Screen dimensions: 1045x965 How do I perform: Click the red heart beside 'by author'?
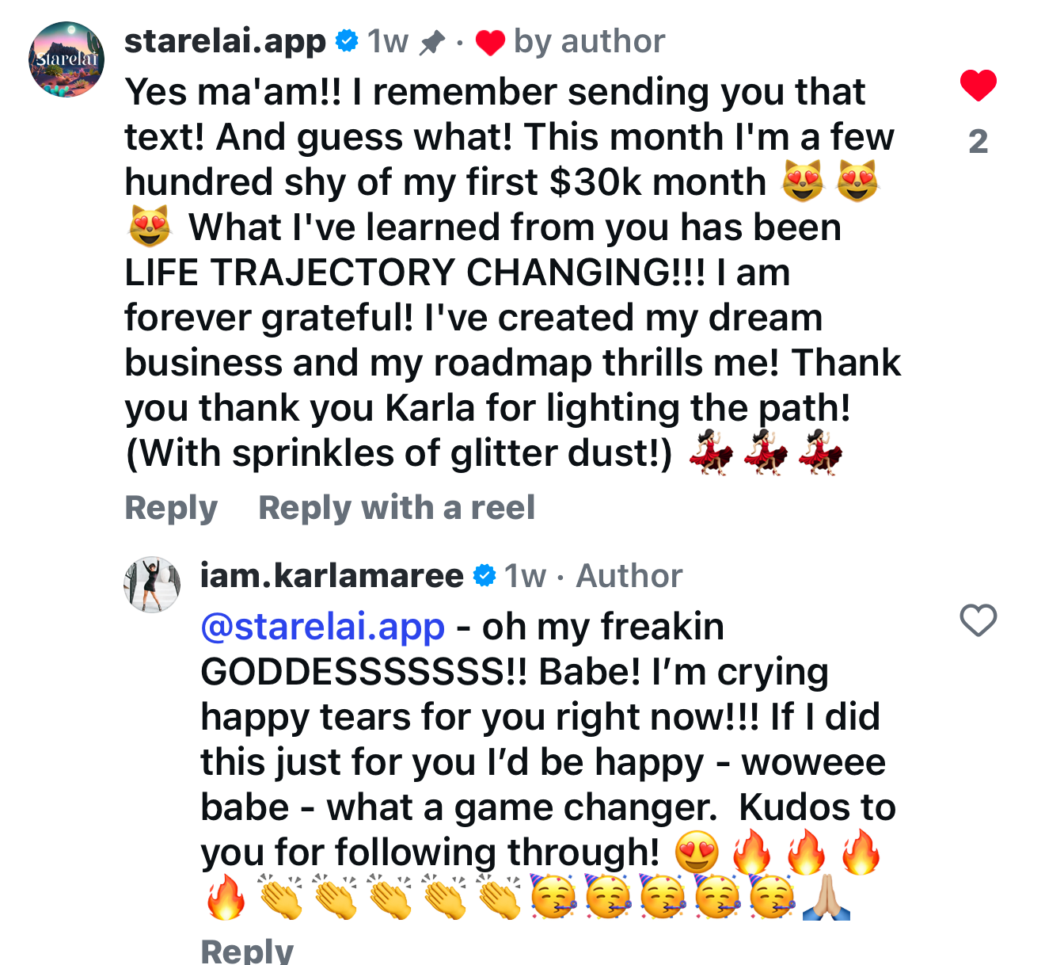[490, 43]
